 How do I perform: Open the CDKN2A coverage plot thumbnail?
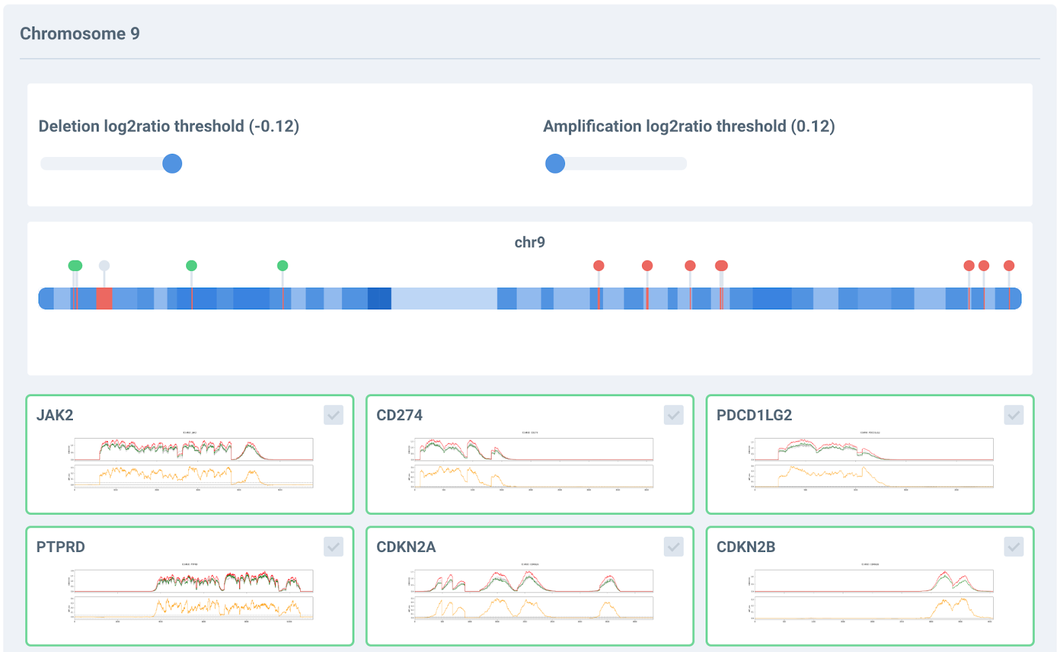(x=530, y=593)
